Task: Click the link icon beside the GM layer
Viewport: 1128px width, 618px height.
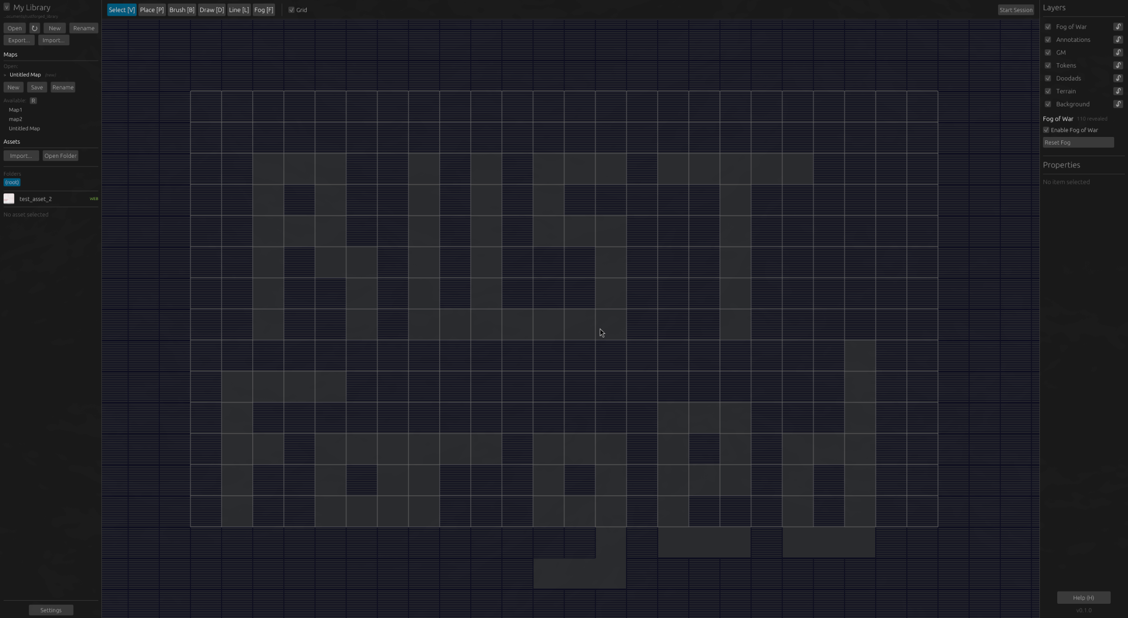Action: 1118,52
